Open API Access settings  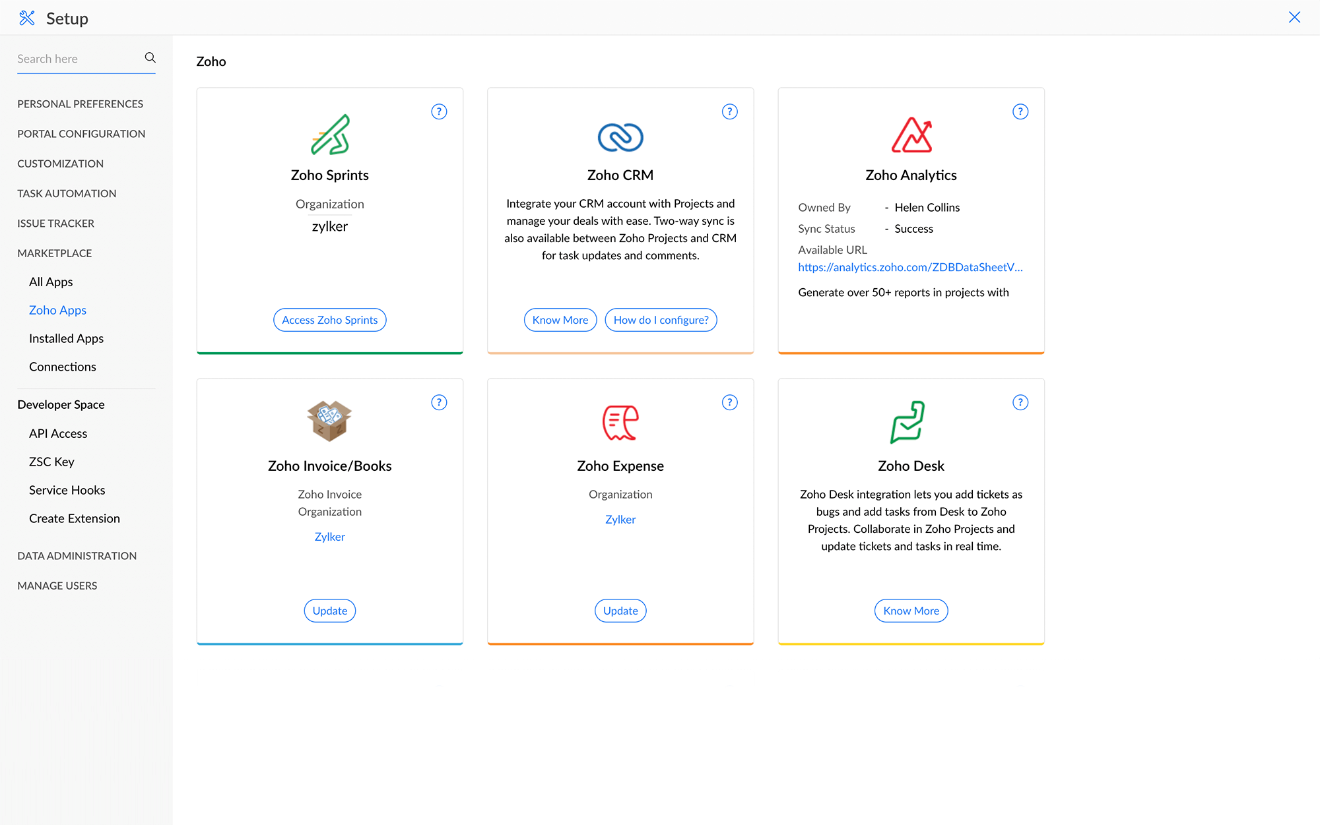58,433
